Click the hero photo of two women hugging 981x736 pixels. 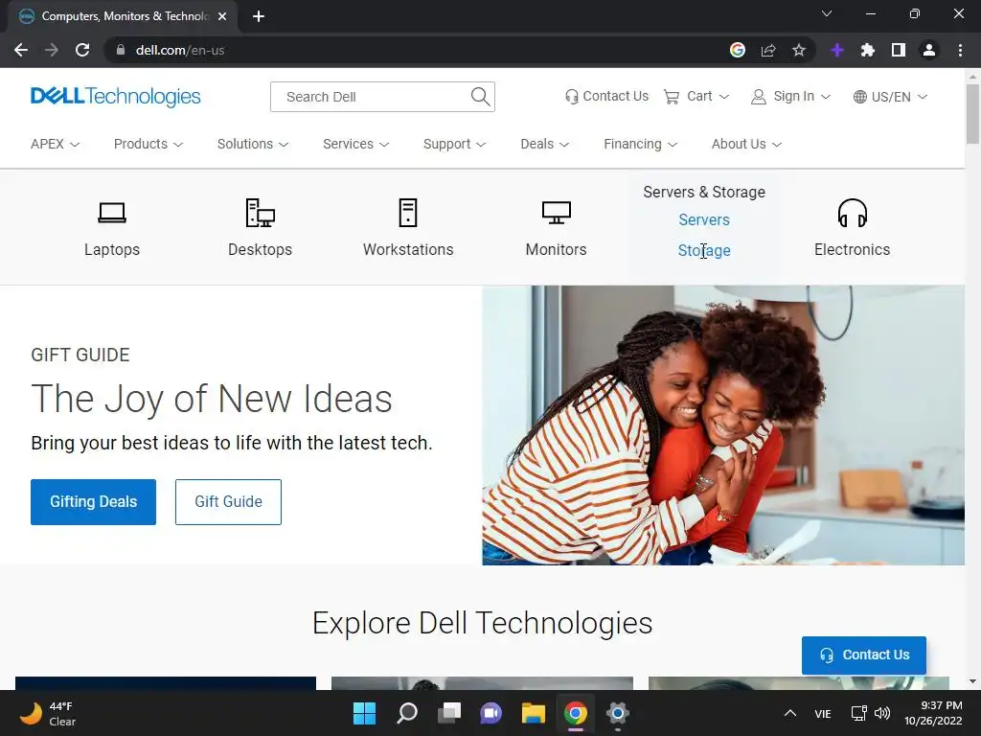723,425
